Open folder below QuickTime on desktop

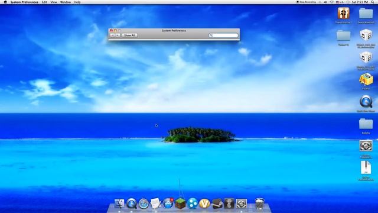click(x=366, y=124)
